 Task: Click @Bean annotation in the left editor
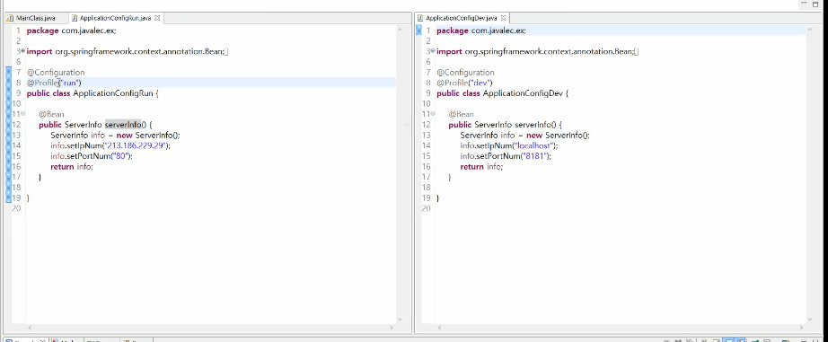click(52, 114)
